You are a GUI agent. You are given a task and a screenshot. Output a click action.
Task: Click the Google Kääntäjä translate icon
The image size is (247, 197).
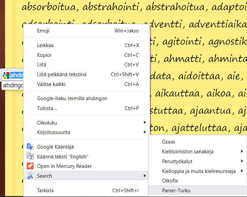click(x=30, y=147)
